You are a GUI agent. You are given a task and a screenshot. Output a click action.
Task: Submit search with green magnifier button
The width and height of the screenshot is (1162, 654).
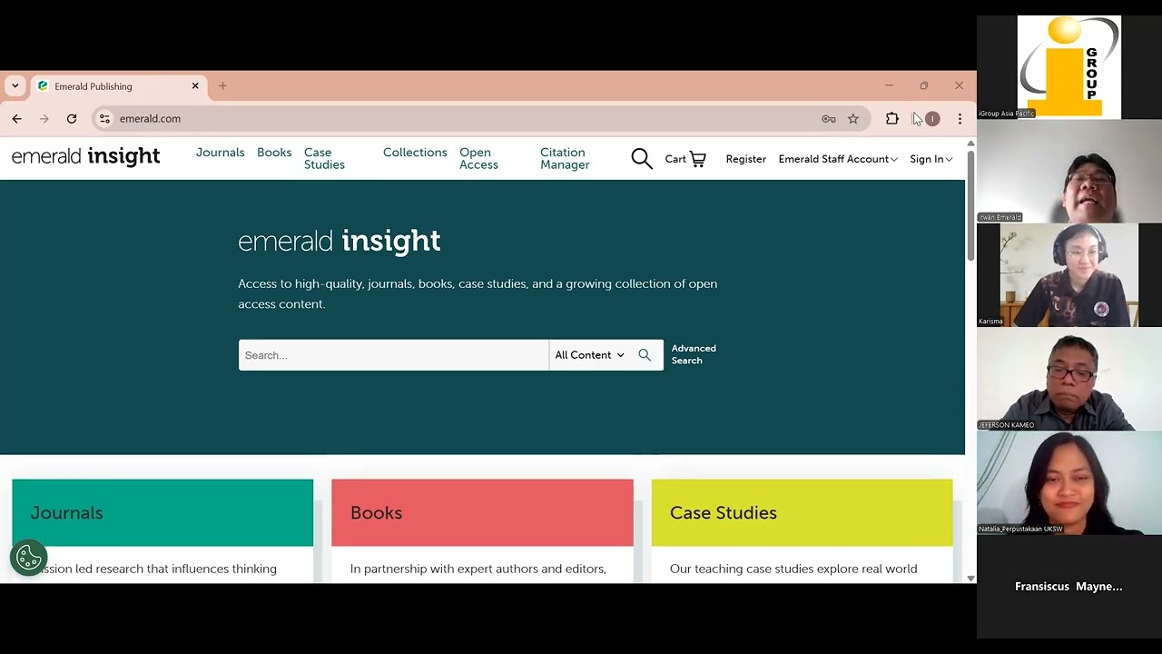click(645, 355)
